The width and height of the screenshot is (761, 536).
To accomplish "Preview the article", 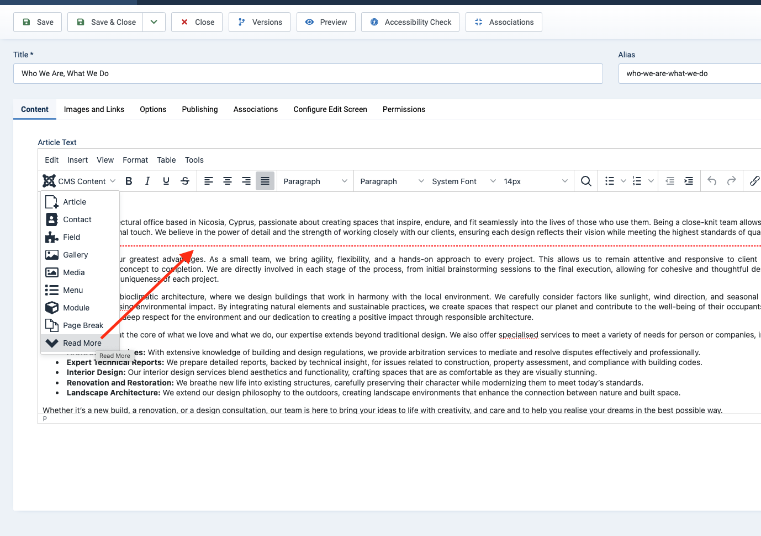I will [326, 22].
